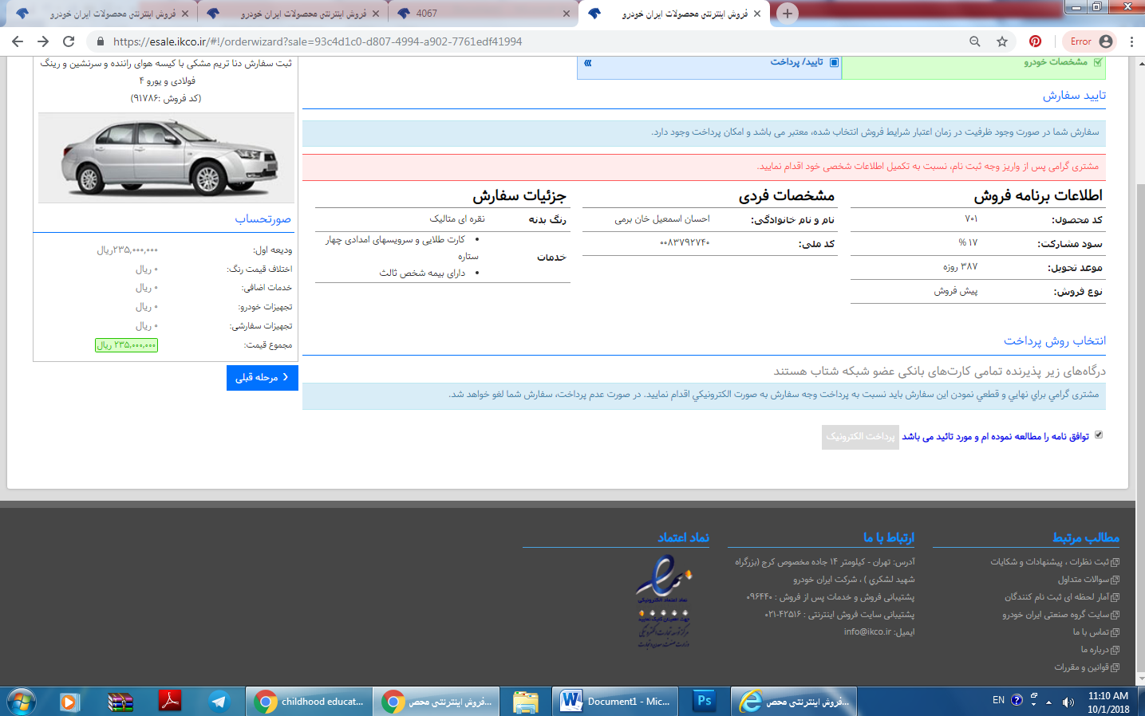Click the silver Dena car image
The width and height of the screenshot is (1145, 716).
click(165, 158)
